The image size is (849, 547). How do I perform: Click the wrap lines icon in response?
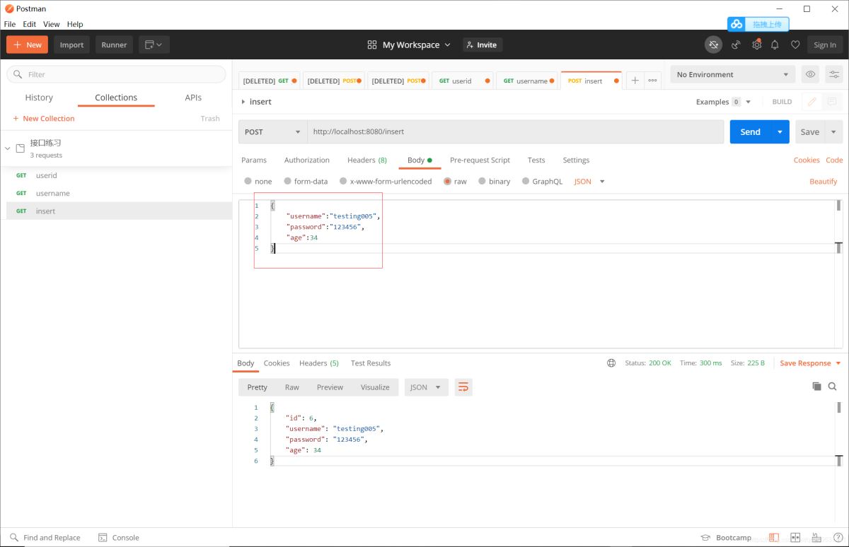[x=463, y=387]
